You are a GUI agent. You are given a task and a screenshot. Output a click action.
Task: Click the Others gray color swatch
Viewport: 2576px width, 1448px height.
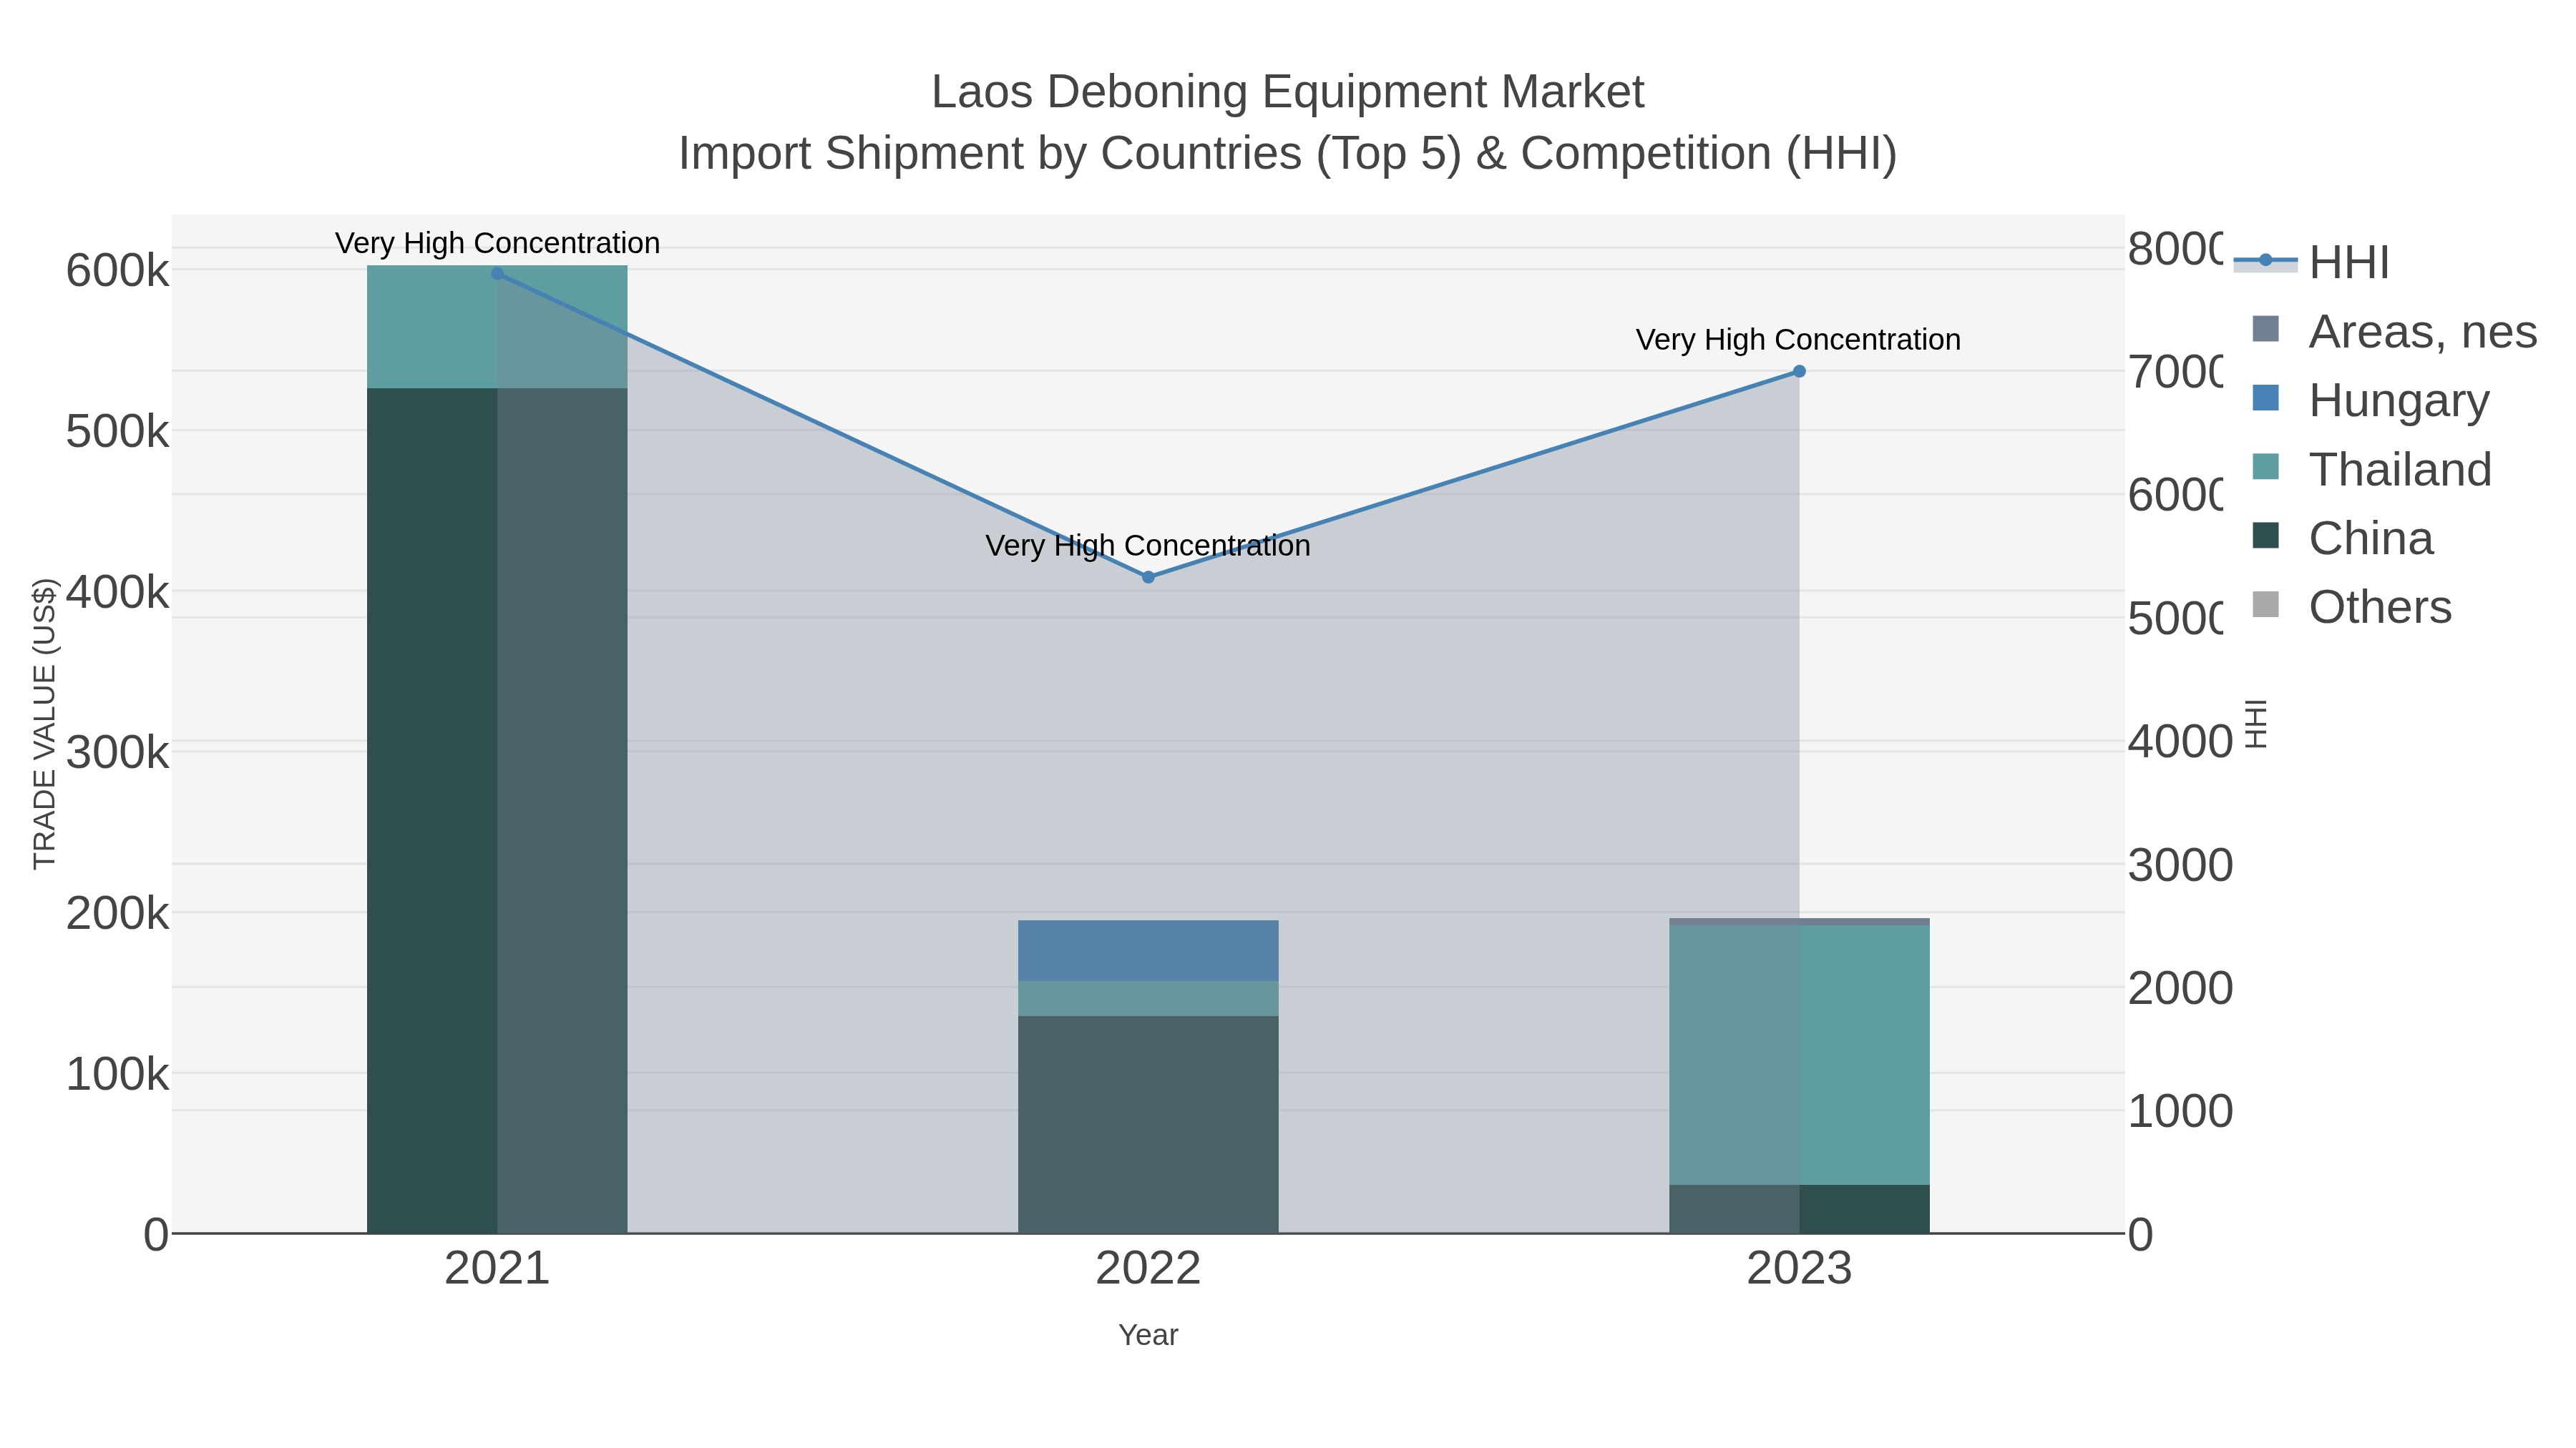(2266, 604)
